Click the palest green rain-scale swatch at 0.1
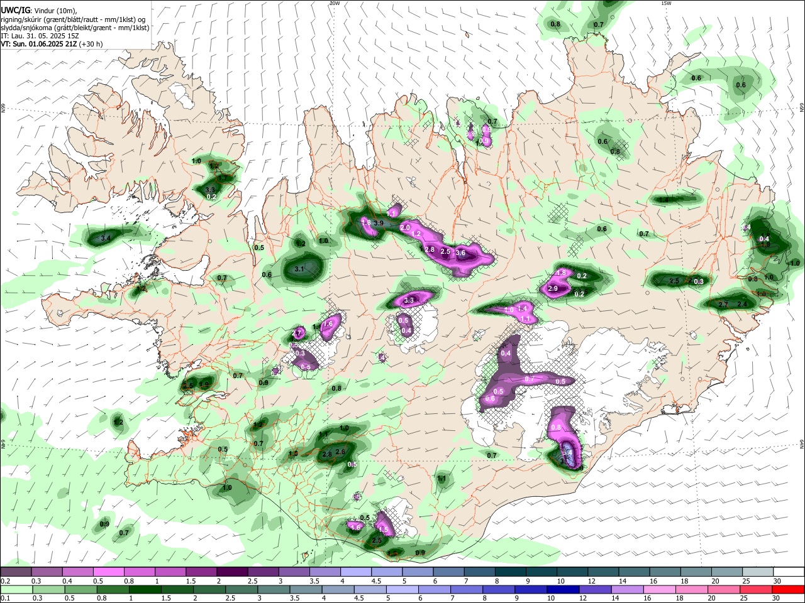Viewport: 805px width, 603px height. pyautogui.click(x=16, y=589)
